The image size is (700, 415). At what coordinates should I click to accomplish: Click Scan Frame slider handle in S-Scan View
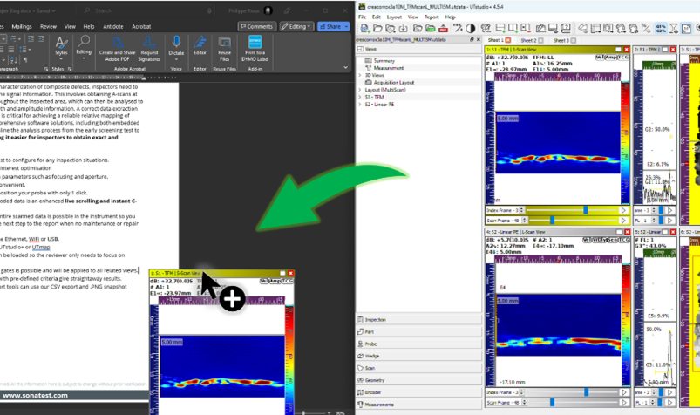(552, 221)
